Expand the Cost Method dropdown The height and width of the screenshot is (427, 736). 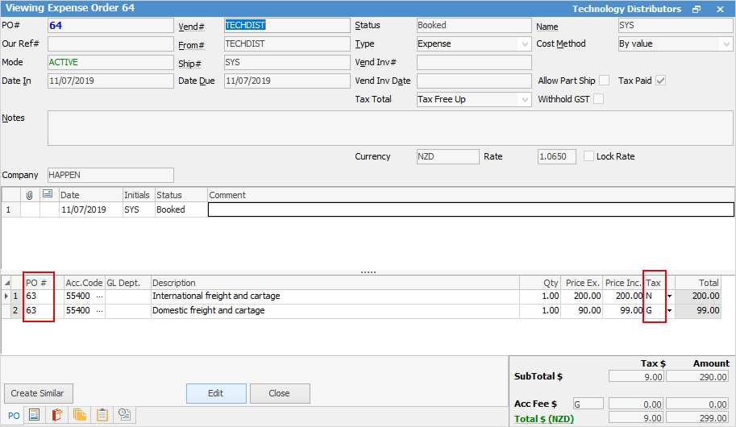click(x=726, y=44)
